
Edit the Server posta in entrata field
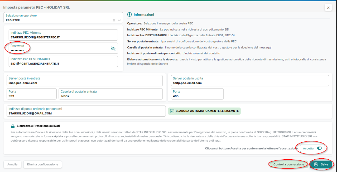click(85, 81)
